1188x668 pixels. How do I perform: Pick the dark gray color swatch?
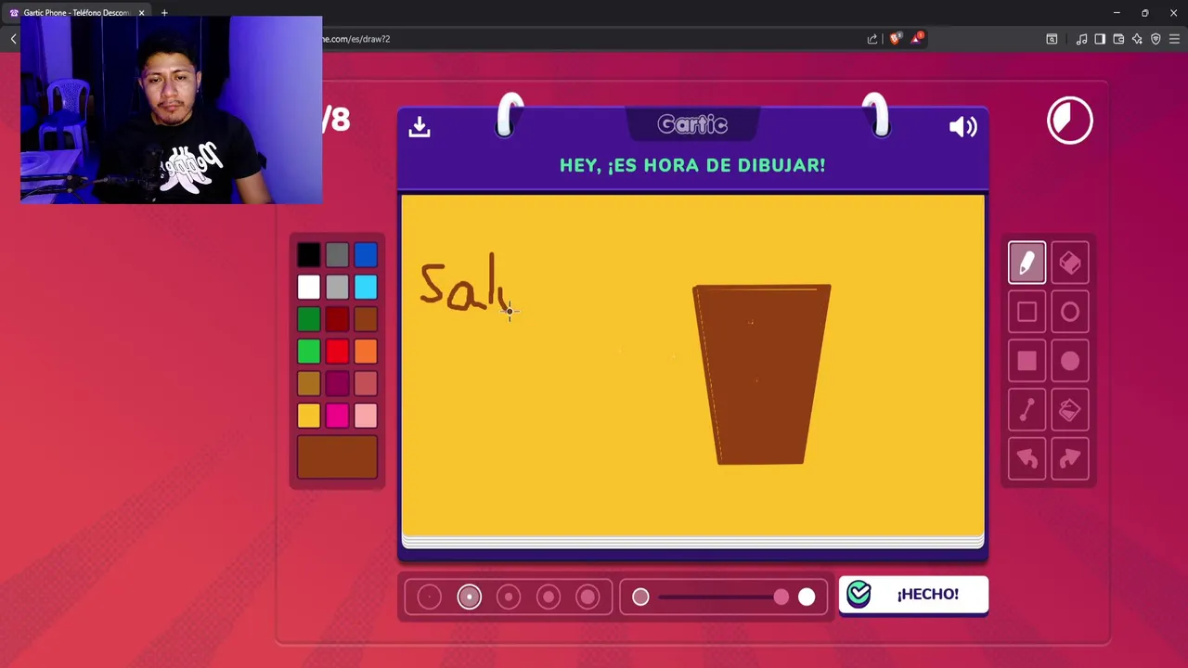[337, 255]
